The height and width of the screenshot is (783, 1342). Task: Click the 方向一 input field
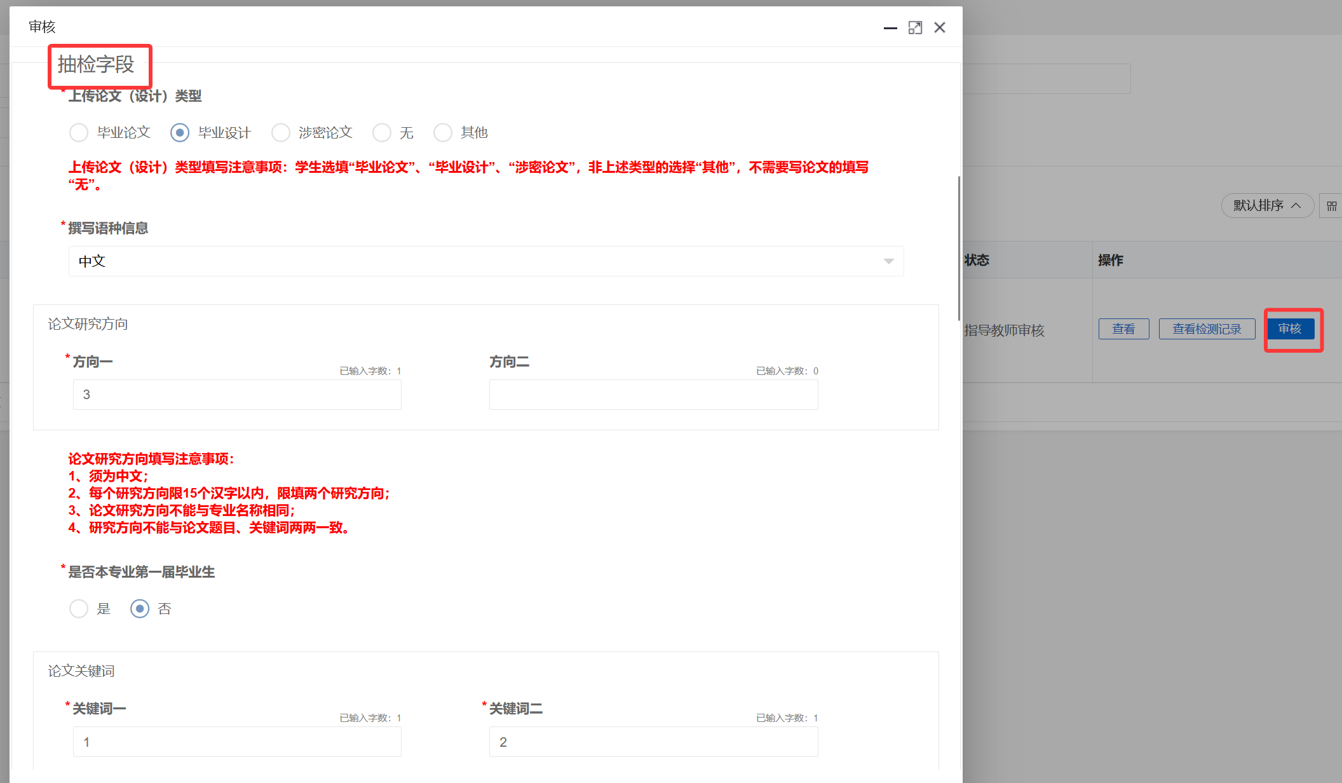[237, 395]
